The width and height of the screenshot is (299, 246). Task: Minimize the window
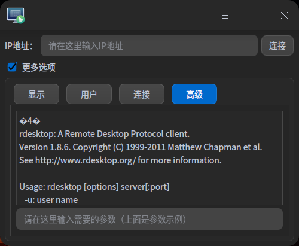255,16
